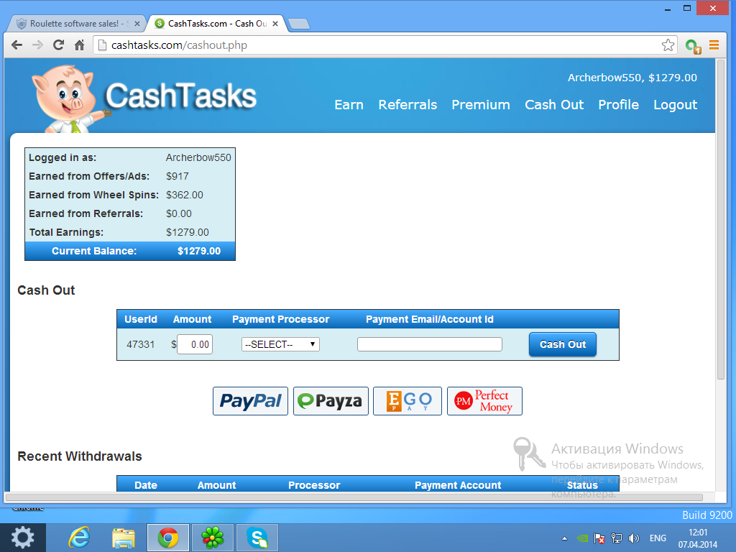Close the Roulette software sales tab
Image resolution: width=736 pixels, height=552 pixels.
137,24
